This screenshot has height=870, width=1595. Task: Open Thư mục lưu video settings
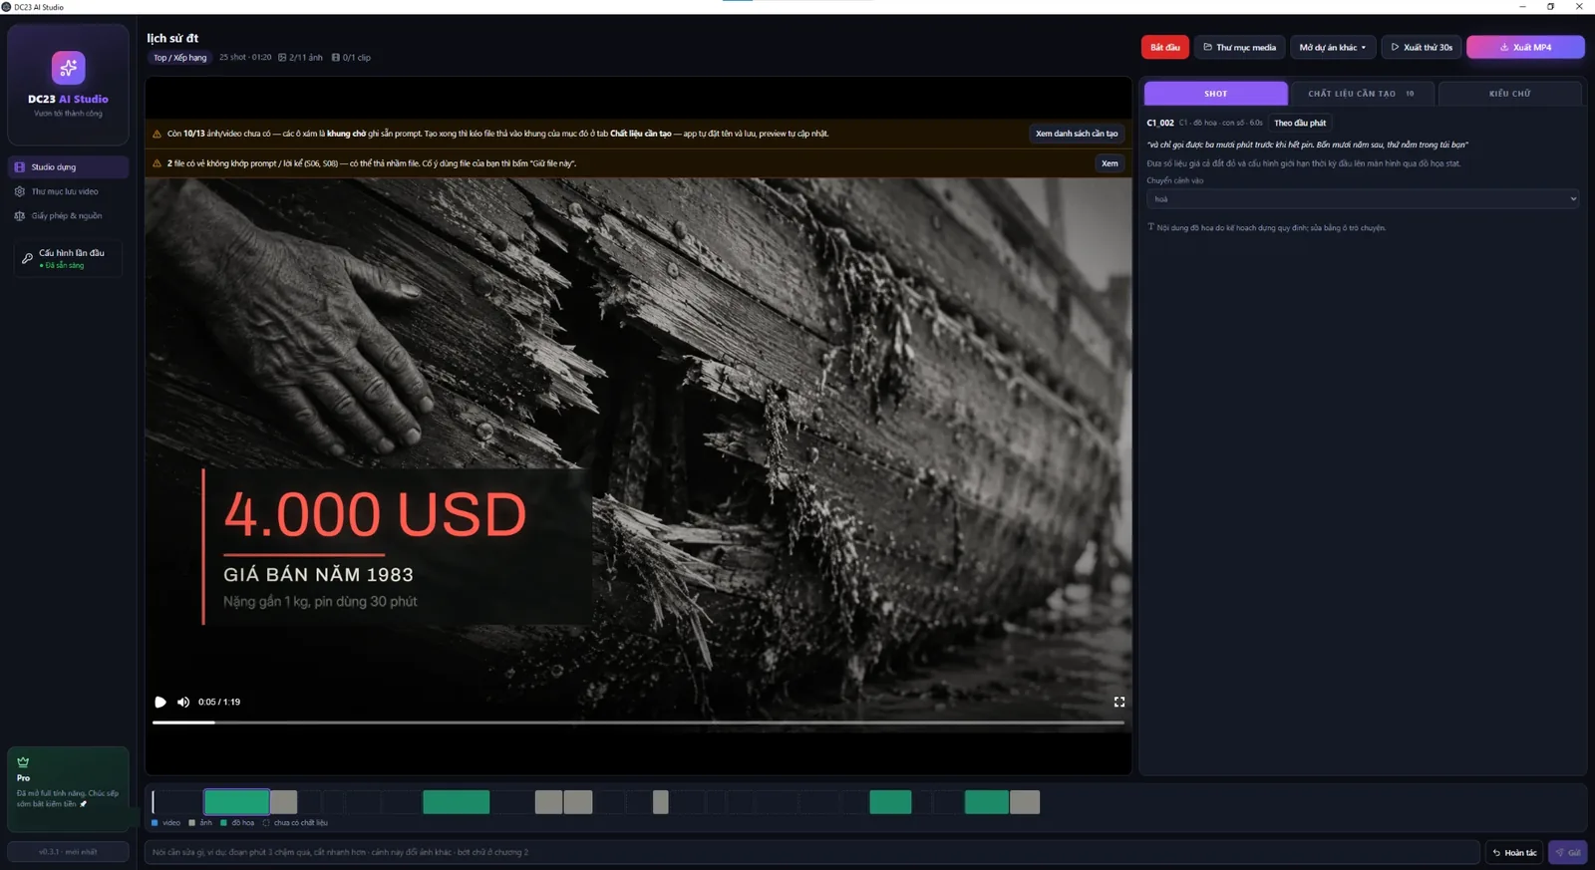click(68, 191)
